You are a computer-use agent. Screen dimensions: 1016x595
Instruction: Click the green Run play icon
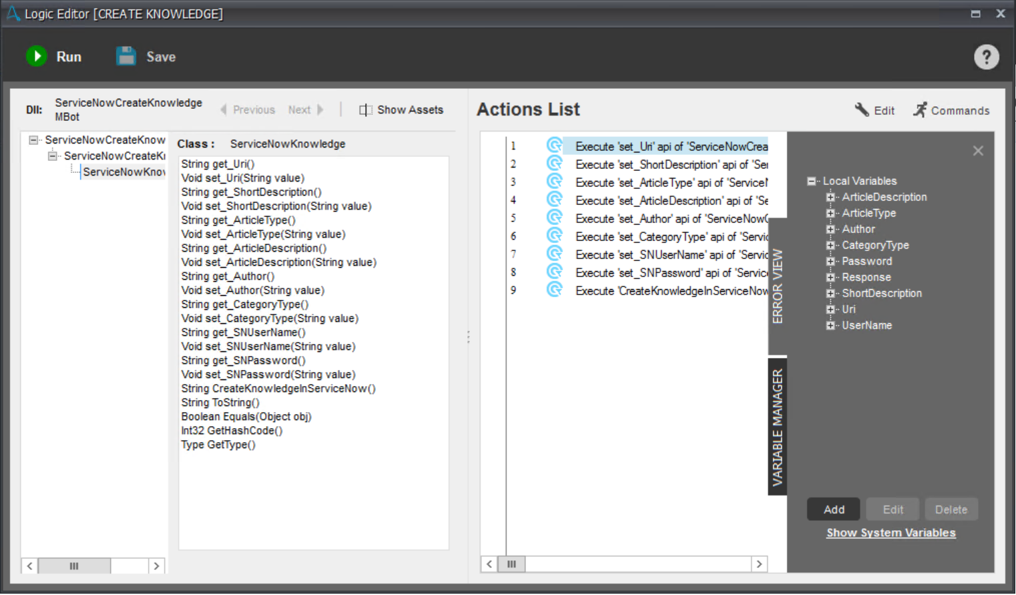click(x=37, y=56)
